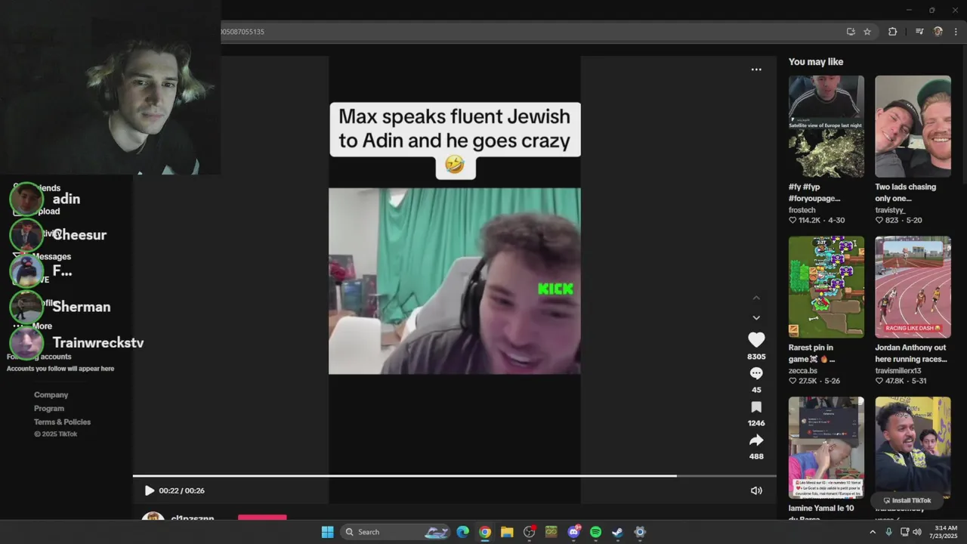Open Two lads chasing video thumbnail
This screenshot has height=544, width=967.
(x=913, y=126)
